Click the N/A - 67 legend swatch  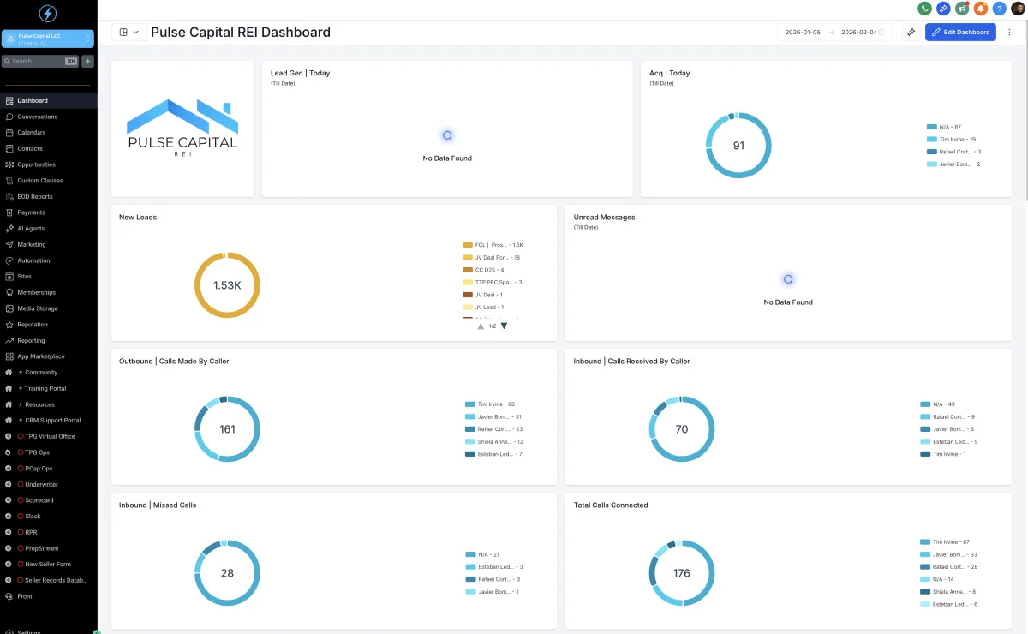tap(932, 127)
